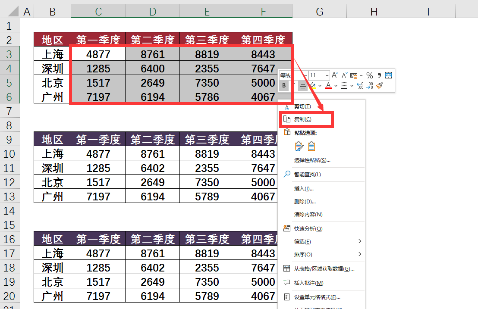Click cell C17 showing 4877
Screen dimensions: 478x309
click(98, 253)
